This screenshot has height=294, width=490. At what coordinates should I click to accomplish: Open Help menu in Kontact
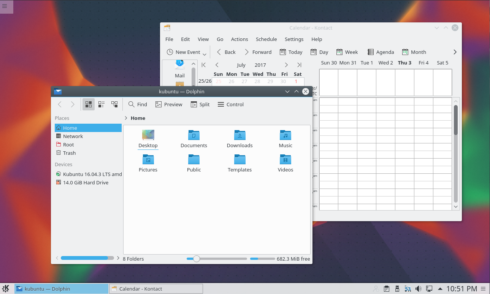pyautogui.click(x=317, y=39)
